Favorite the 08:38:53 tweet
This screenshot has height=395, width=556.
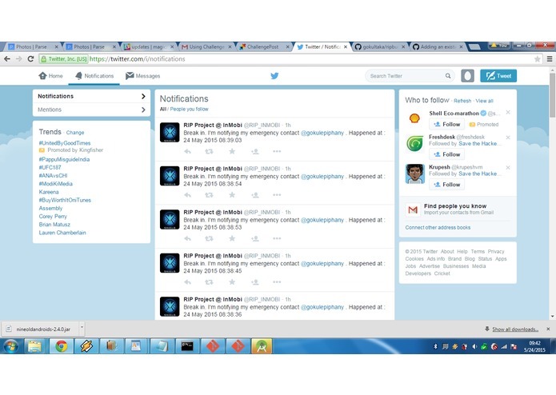[232, 239]
